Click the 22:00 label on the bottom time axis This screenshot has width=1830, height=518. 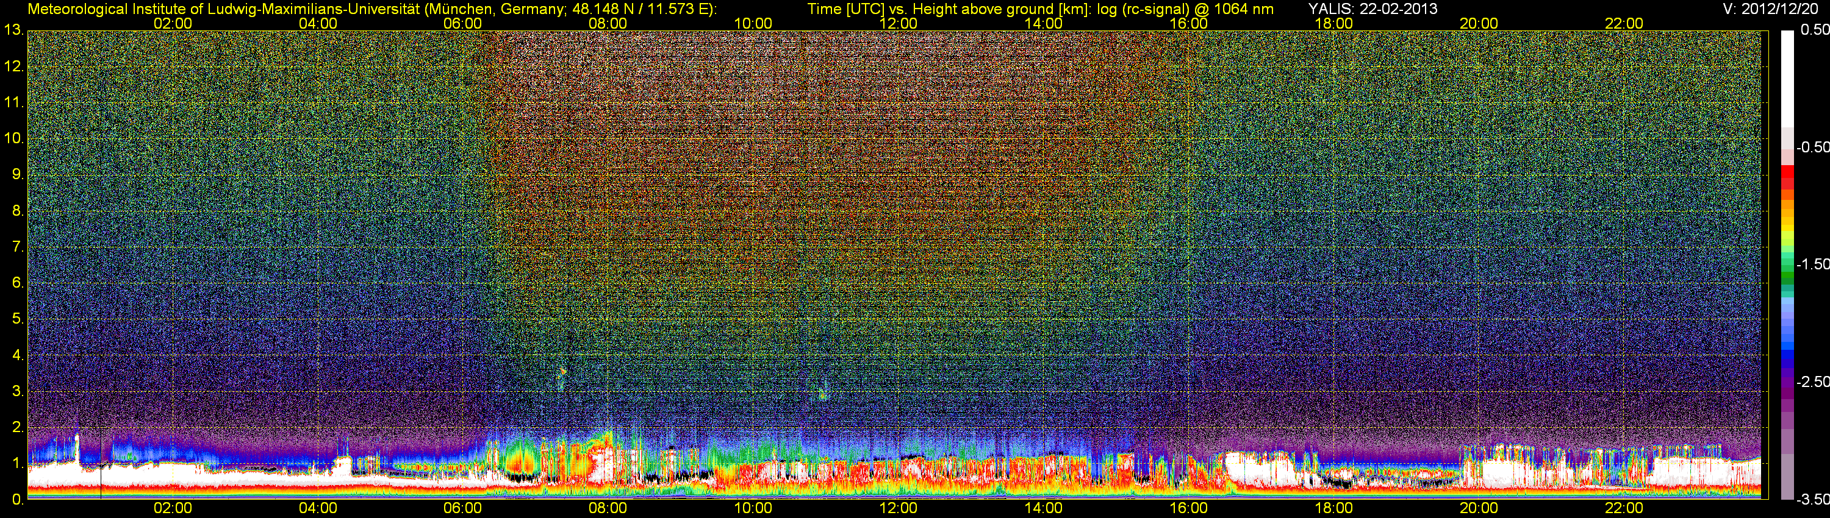[x=1624, y=508]
